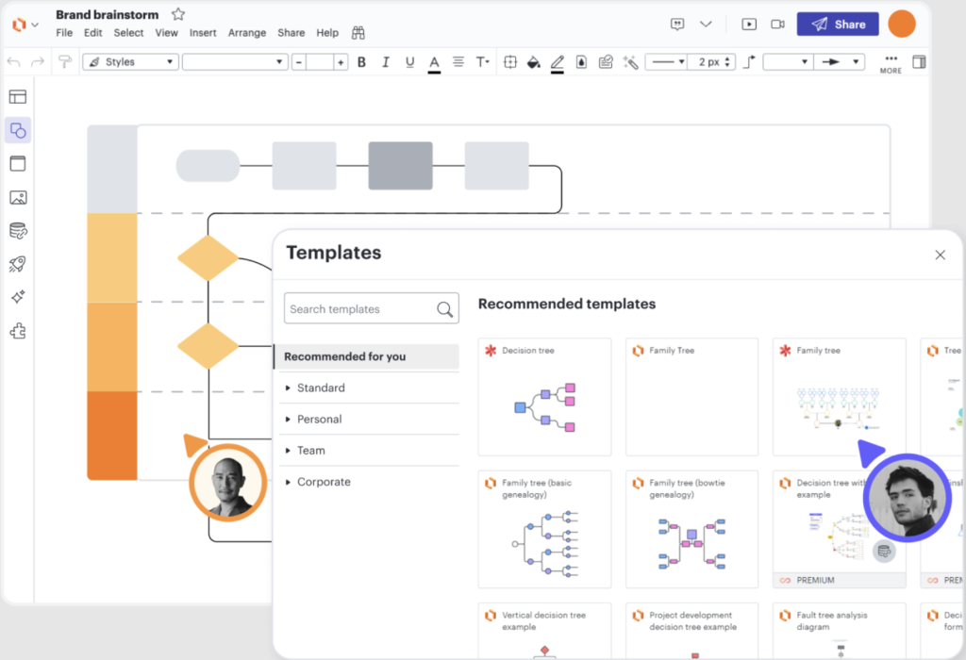
Task: Open the templates panel sidebar icon
Action: click(x=18, y=97)
